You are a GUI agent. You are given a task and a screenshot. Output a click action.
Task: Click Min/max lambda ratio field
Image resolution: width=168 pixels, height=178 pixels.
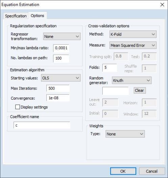click(61, 48)
